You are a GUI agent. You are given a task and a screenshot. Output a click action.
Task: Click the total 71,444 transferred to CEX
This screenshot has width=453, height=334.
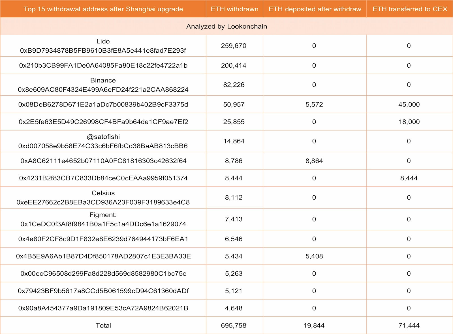pos(409,326)
